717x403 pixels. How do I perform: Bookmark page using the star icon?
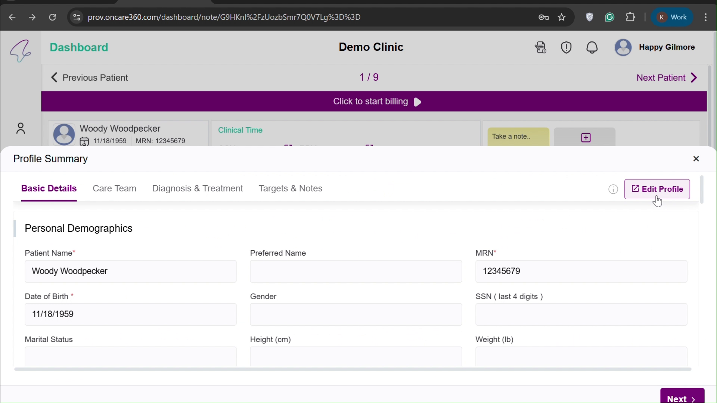coord(562,17)
